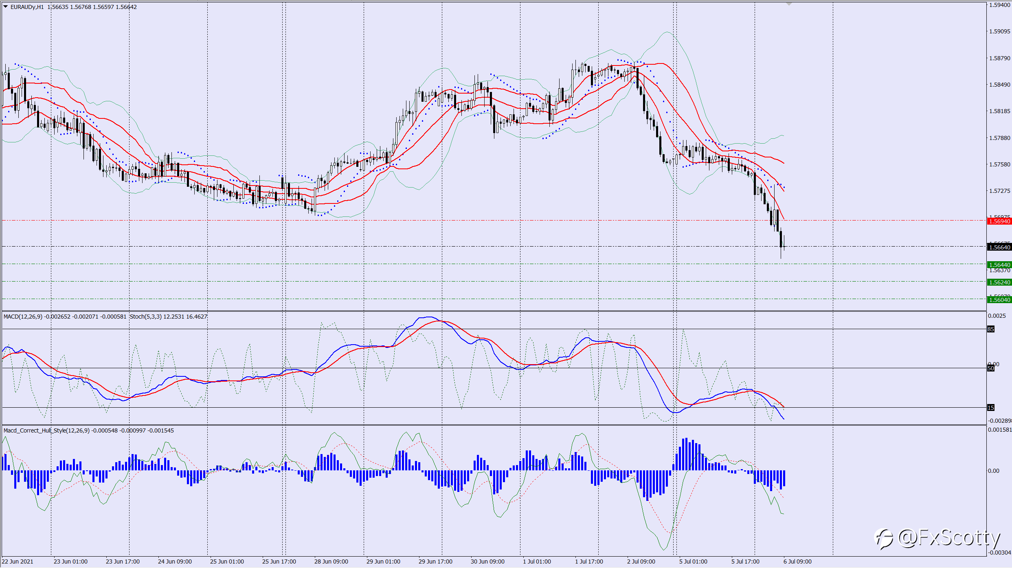
Task: Click the 25 Jun 17:00 time label
Action: [x=279, y=561]
